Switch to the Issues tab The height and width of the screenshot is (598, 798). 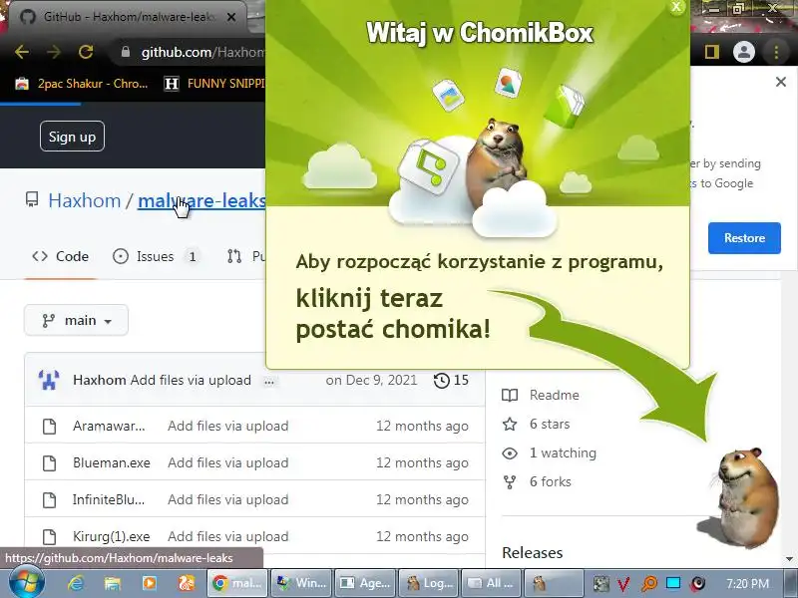[156, 256]
